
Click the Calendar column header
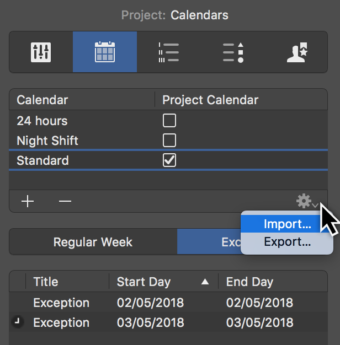42,100
